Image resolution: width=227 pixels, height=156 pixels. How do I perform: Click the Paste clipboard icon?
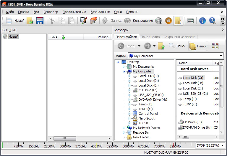71,21
